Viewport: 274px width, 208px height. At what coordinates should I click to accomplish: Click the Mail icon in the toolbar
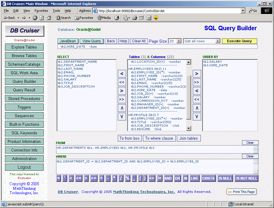(125, 18)
